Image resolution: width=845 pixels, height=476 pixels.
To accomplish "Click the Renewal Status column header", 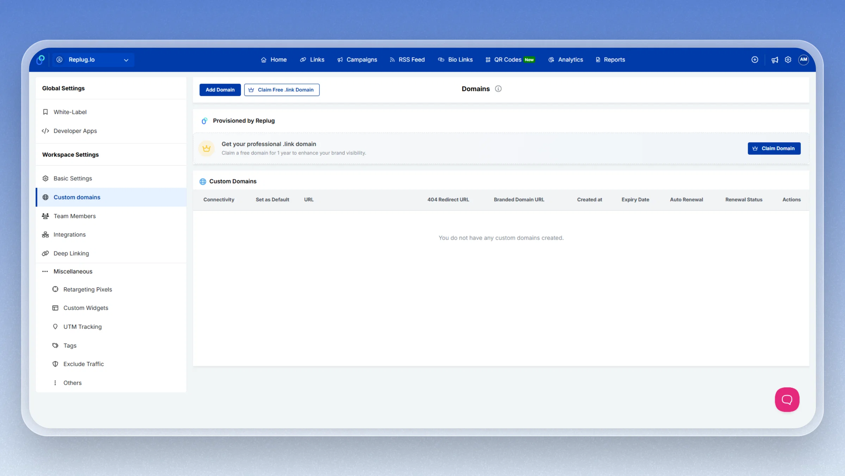I will click(744, 200).
